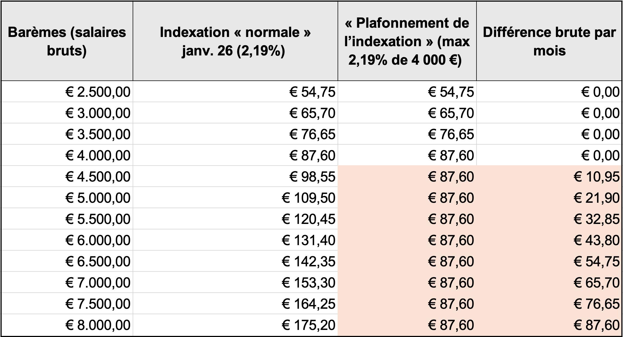Select the "Indexation « normale »" header cell
The width and height of the screenshot is (623, 337).
pyautogui.click(x=235, y=41)
